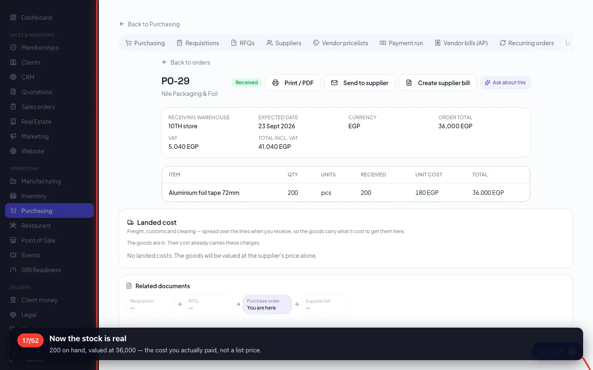Click the Received status badge
The width and height of the screenshot is (593, 370).
tap(247, 83)
